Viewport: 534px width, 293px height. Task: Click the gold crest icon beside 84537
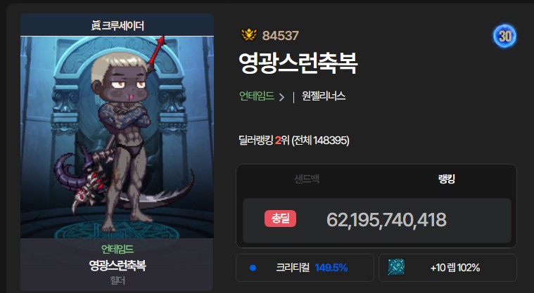point(248,35)
